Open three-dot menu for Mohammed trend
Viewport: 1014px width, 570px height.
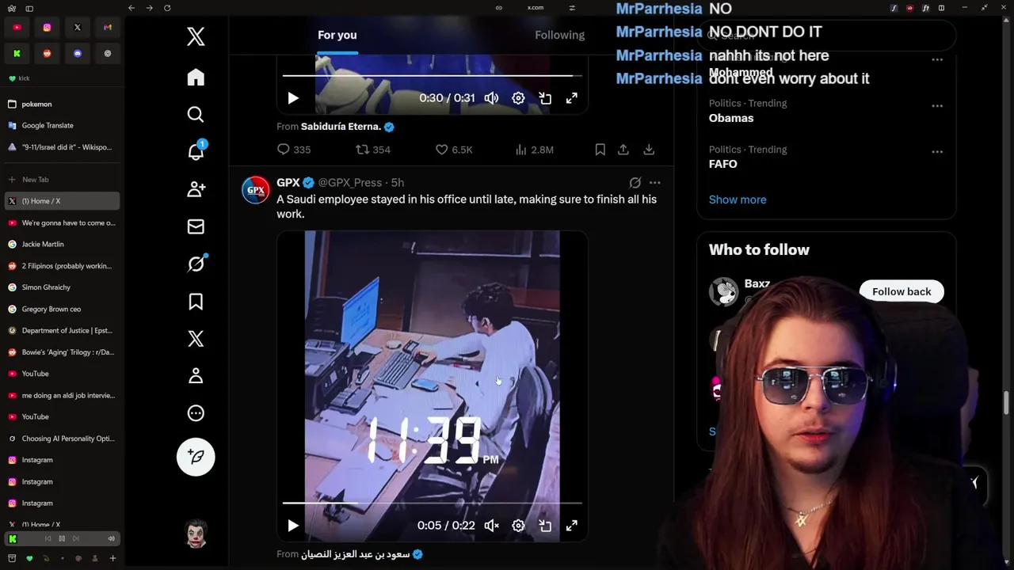pos(937,59)
